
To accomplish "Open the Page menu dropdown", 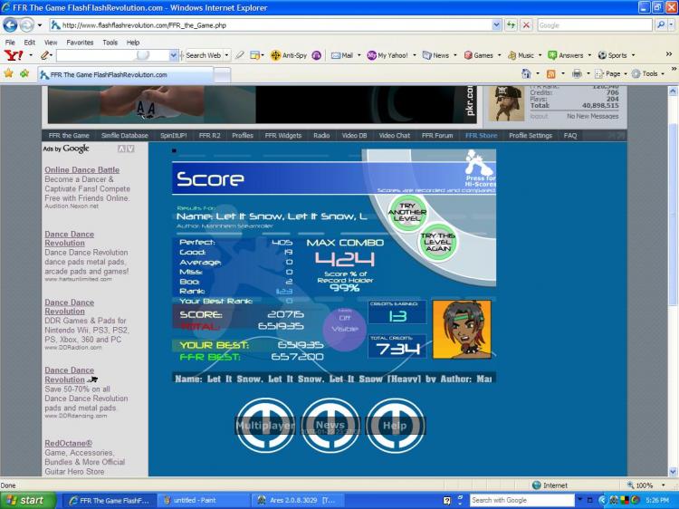I will tap(610, 74).
